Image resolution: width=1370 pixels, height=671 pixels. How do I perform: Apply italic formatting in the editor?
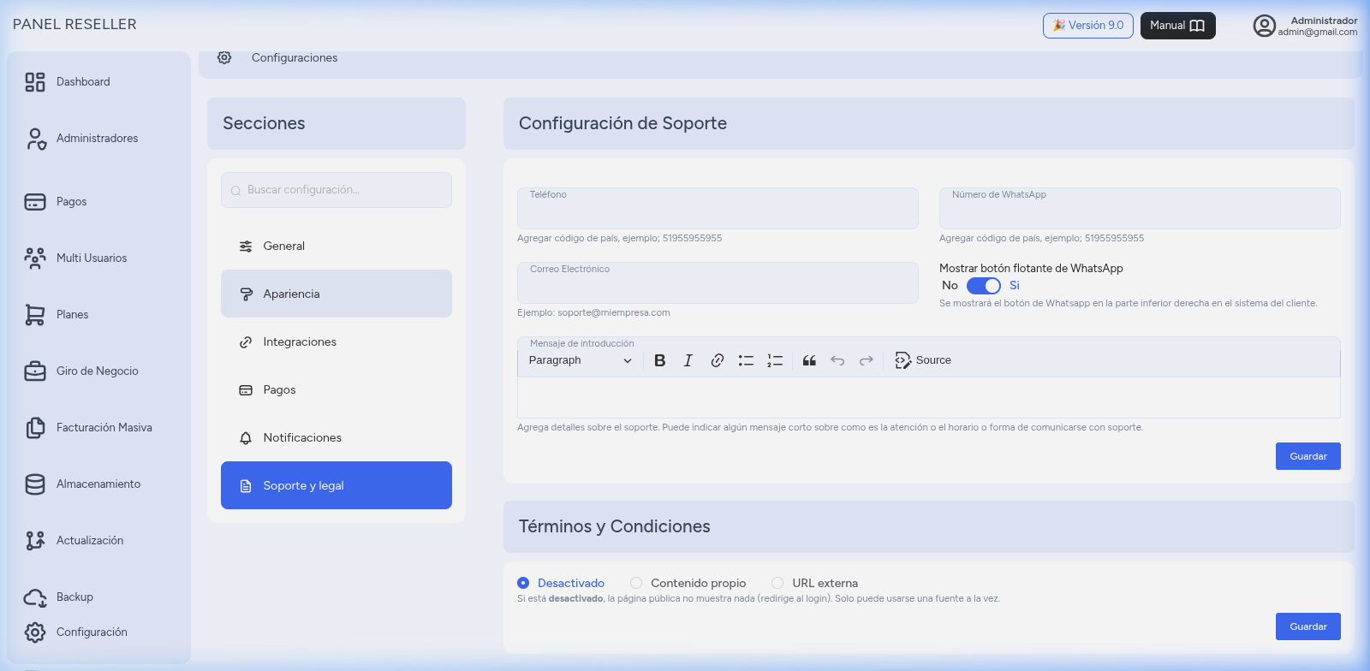[x=688, y=360]
